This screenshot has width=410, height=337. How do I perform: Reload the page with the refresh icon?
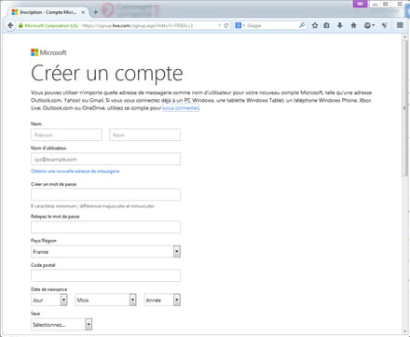click(x=226, y=25)
